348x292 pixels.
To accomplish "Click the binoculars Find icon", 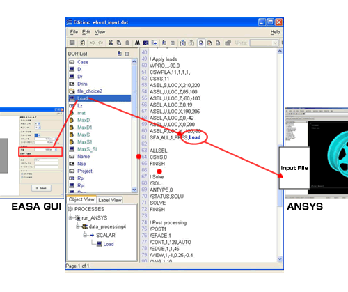I will [x=137, y=43].
